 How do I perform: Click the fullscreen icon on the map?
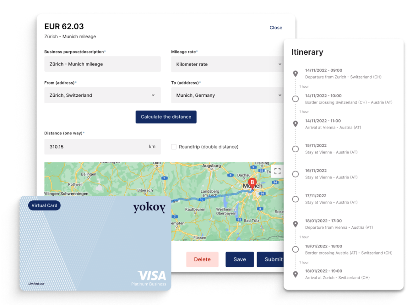(277, 171)
